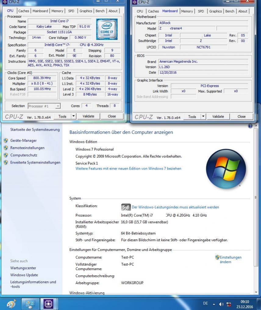Click the DE language indicator in the tray

pyautogui.click(x=205, y=303)
